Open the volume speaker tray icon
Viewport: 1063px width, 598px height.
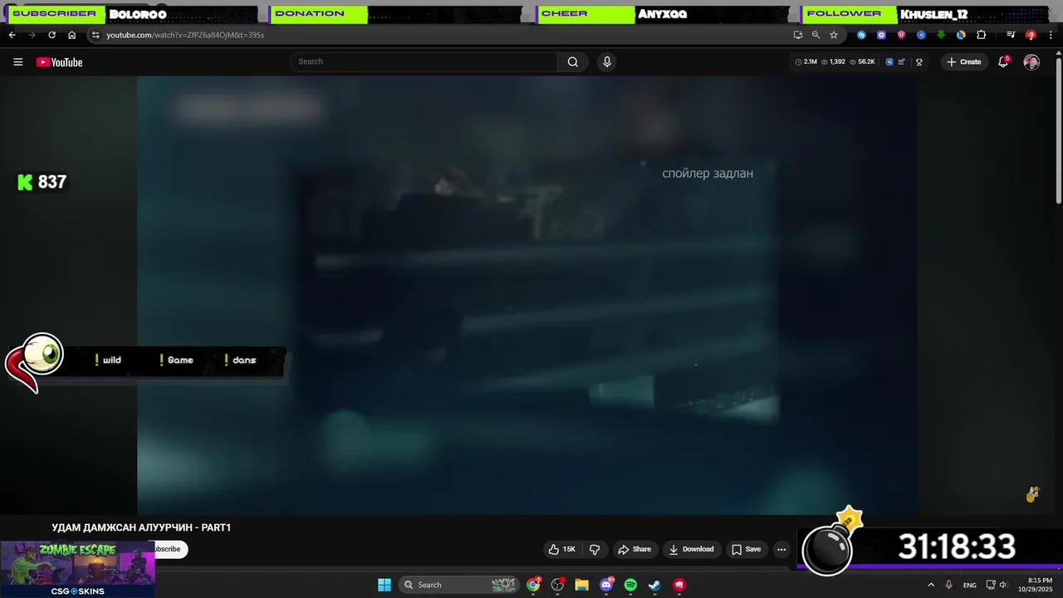coord(1004,585)
